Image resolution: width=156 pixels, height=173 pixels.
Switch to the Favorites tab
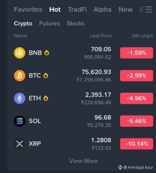[x=28, y=9]
